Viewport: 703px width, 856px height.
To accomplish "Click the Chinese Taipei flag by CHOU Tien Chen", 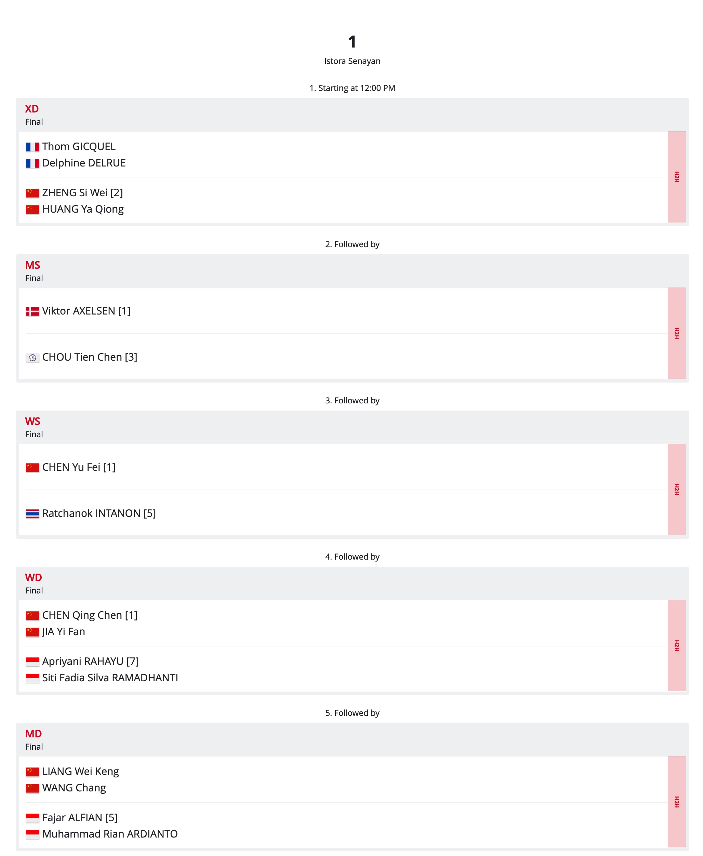I will (32, 357).
